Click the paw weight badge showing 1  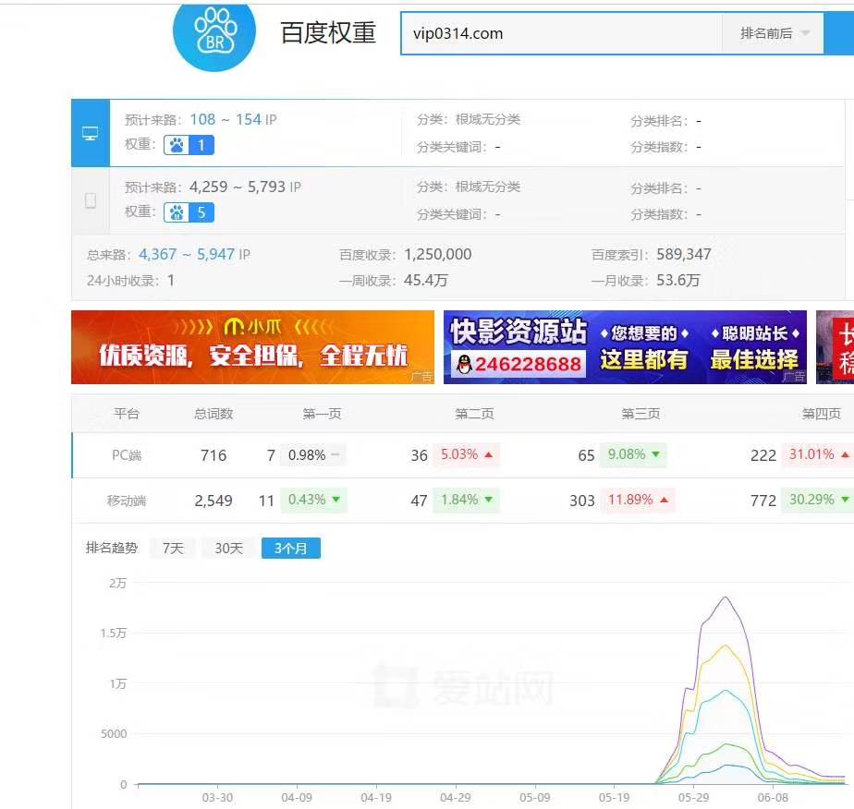189,146
